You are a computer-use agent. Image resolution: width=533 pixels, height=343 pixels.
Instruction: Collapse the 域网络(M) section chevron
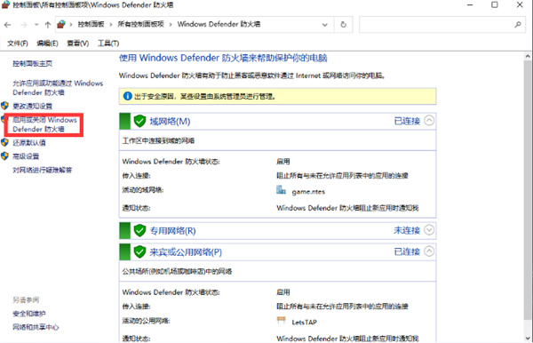(429, 121)
